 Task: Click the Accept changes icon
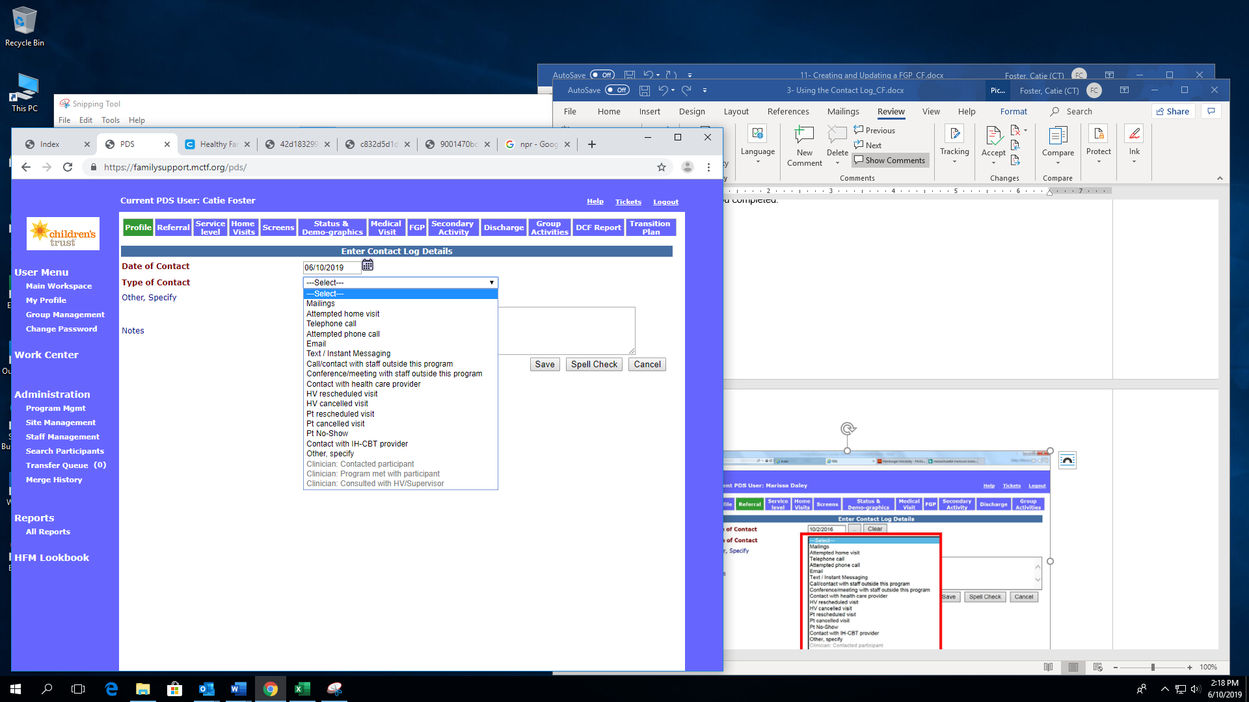pyautogui.click(x=993, y=135)
